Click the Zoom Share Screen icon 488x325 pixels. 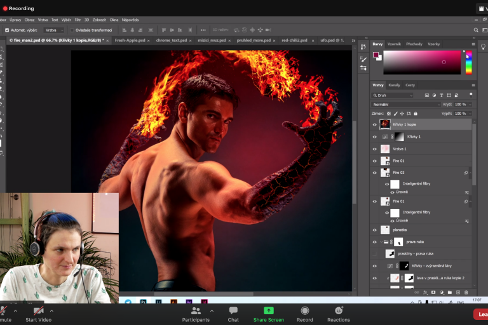point(268,310)
